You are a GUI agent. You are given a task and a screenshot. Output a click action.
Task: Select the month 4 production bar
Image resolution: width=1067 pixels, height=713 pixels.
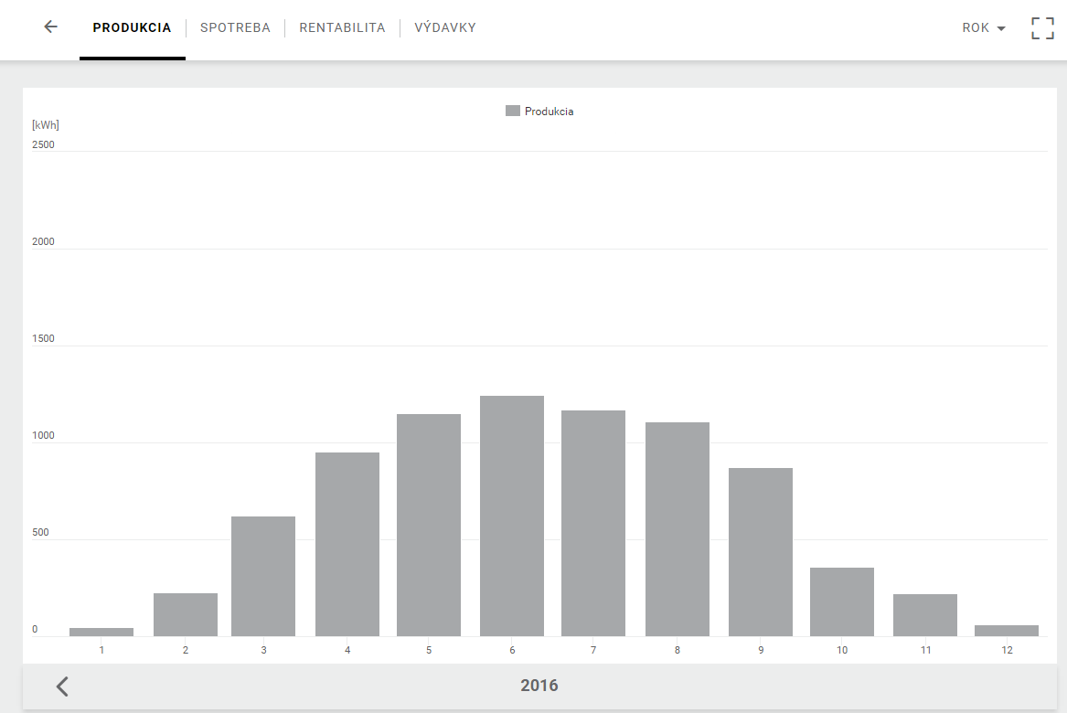point(347,545)
